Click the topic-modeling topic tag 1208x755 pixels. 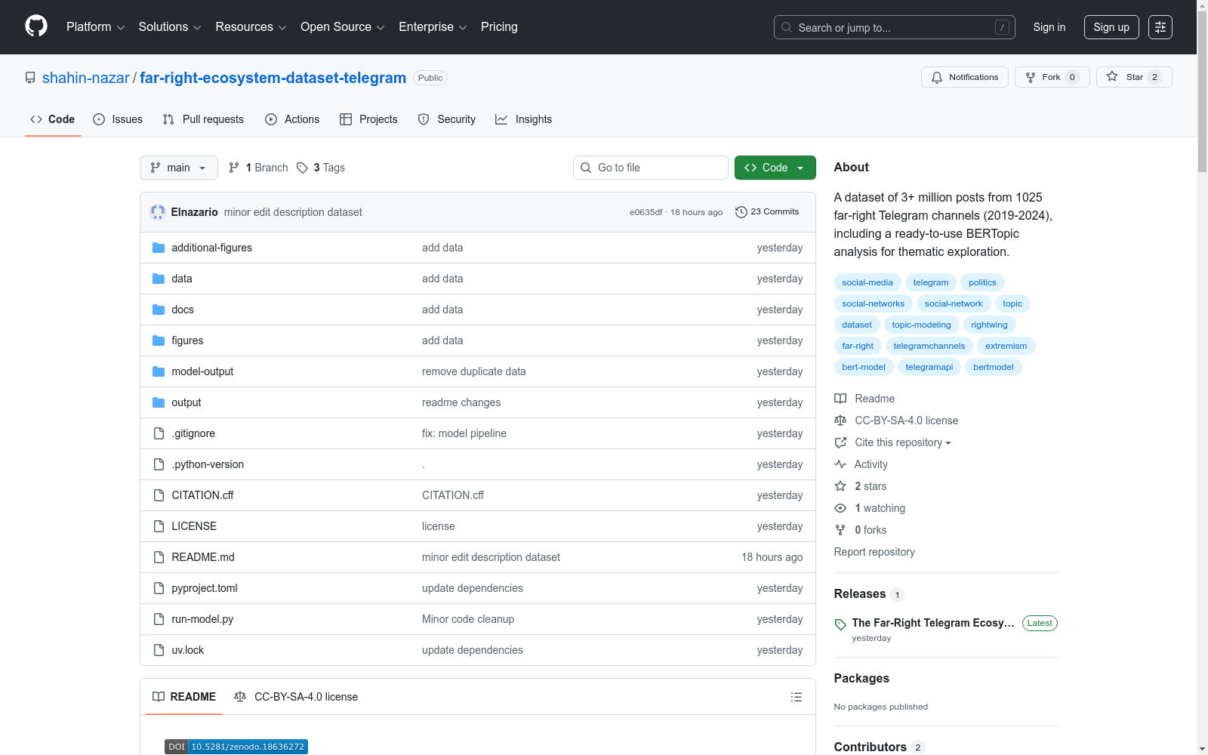point(921,325)
